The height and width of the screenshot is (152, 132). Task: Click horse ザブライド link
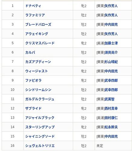(x=34, y=109)
